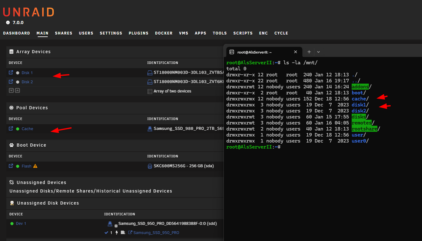Image resolution: width=422 pixels, height=241 pixels.
Task: Click the Samsung 950 PRO drive icon
Action: 110,224
